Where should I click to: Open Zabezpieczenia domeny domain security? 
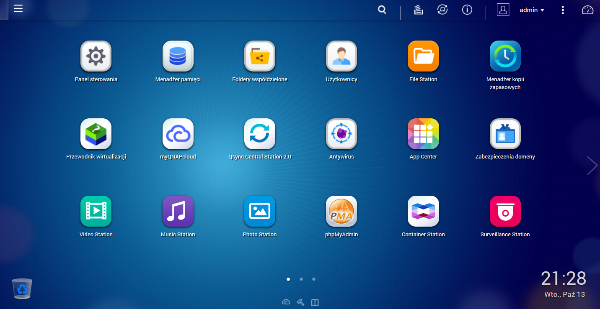pyautogui.click(x=505, y=134)
